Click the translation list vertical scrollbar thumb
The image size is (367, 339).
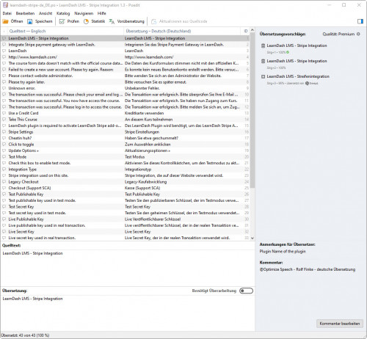[x=252, y=110]
